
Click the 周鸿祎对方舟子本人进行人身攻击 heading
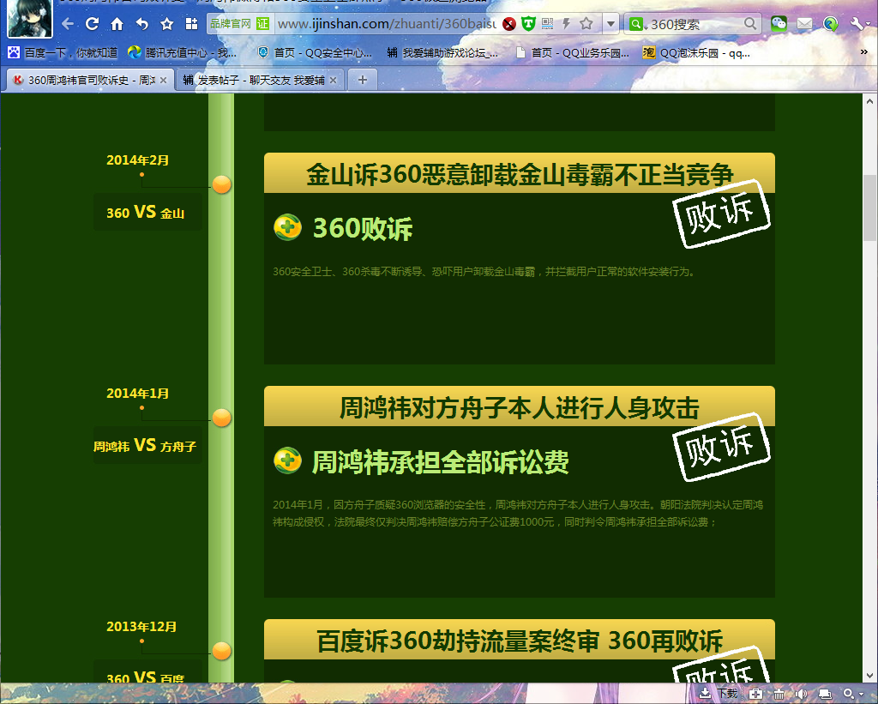tap(520, 407)
